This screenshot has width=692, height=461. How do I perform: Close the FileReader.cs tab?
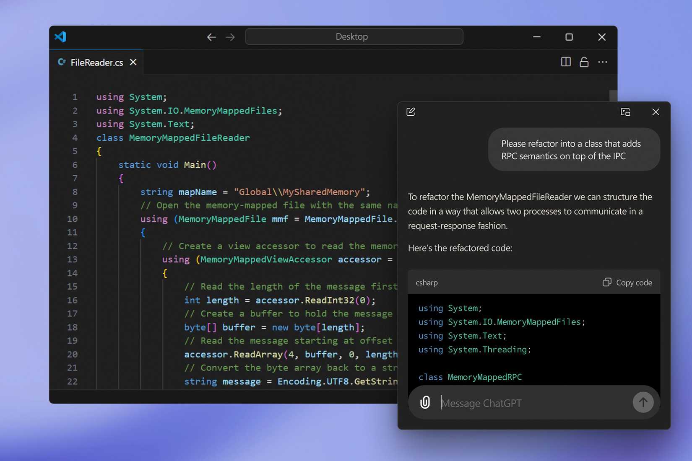(133, 62)
